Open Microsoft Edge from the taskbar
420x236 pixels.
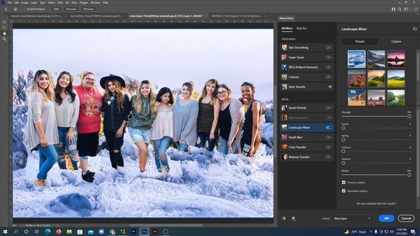(48, 231)
